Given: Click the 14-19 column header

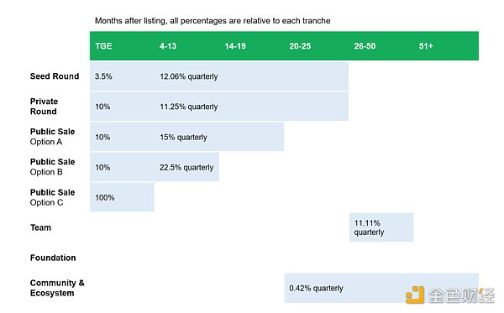Looking at the screenshot, I should (235, 46).
